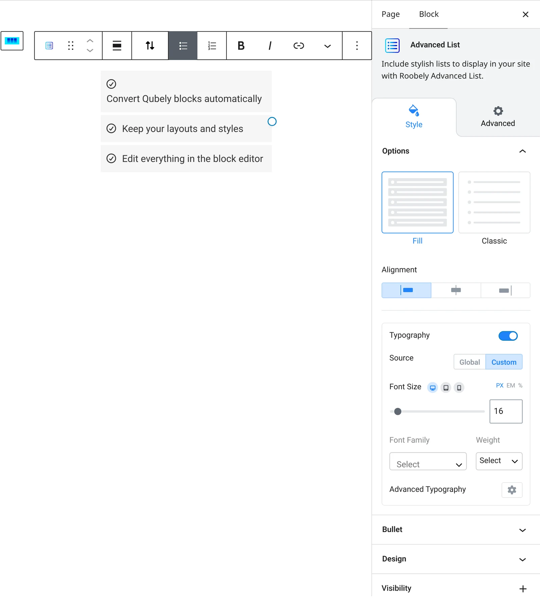Move block down with the down chevron
The height and width of the screenshot is (616, 540).
[90, 50]
